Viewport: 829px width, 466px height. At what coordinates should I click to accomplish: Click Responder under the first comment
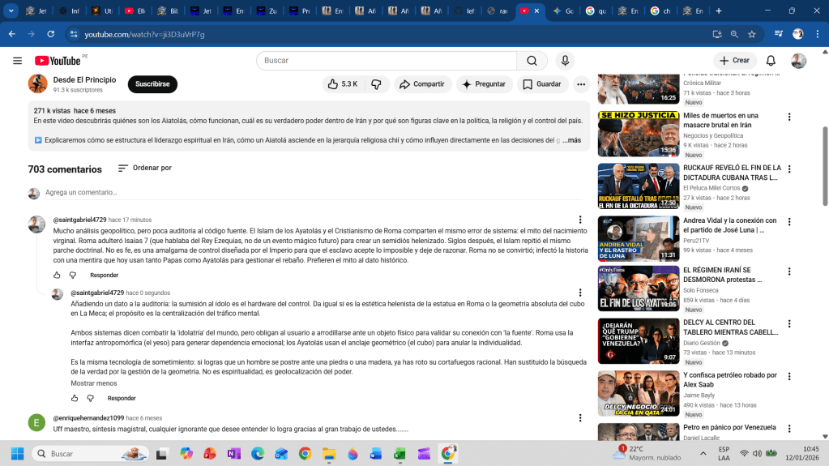pyautogui.click(x=104, y=276)
